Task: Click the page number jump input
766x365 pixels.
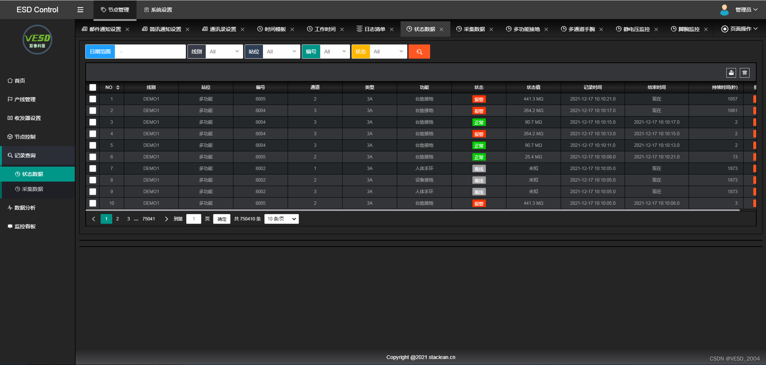Action: (194, 219)
